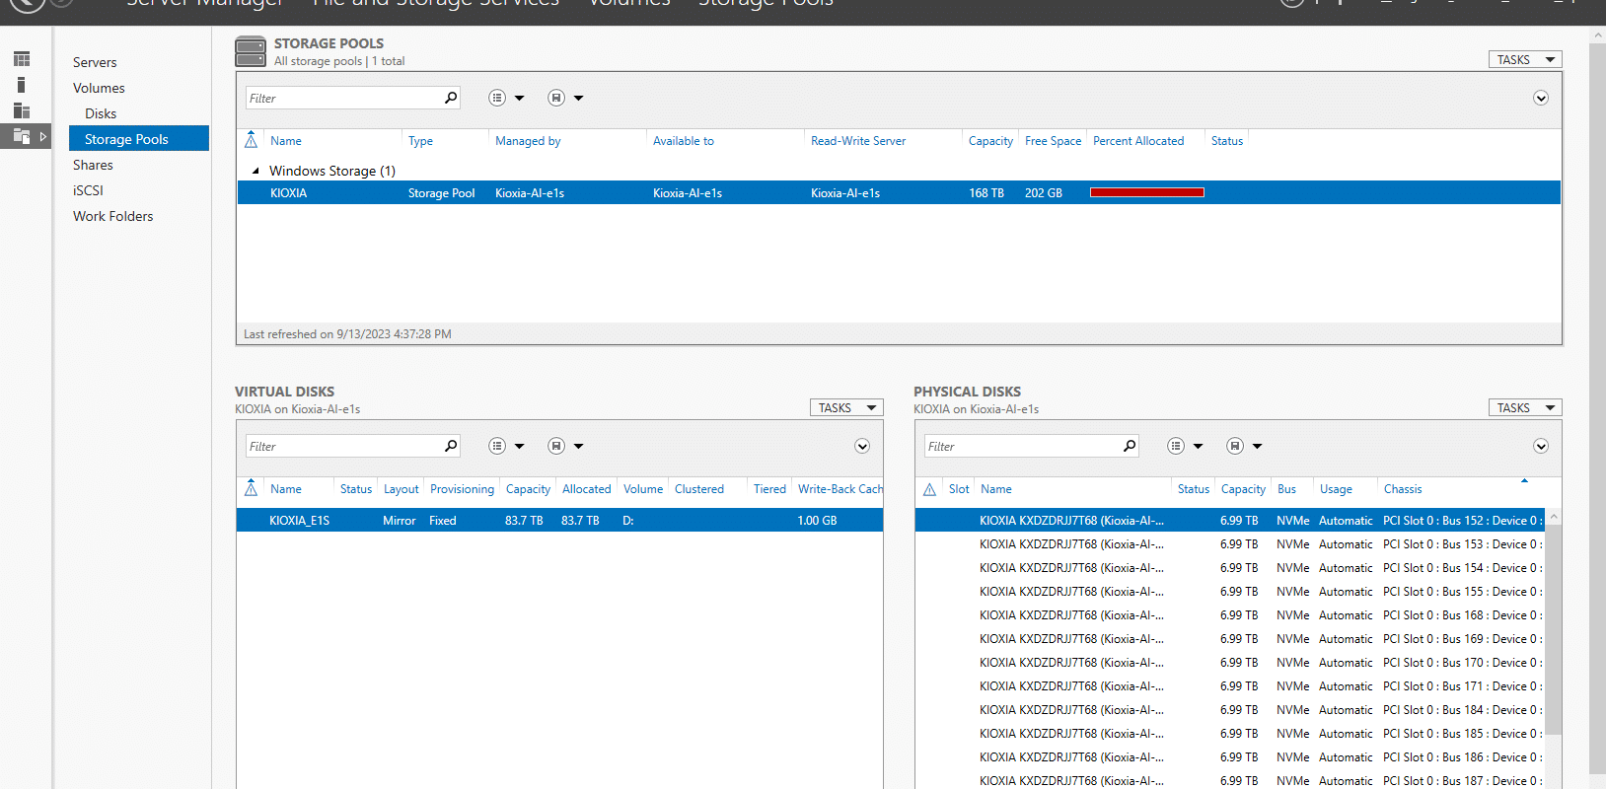The height and width of the screenshot is (789, 1606).
Task: Select File and Storage Services rail icon
Action: pos(22,136)
